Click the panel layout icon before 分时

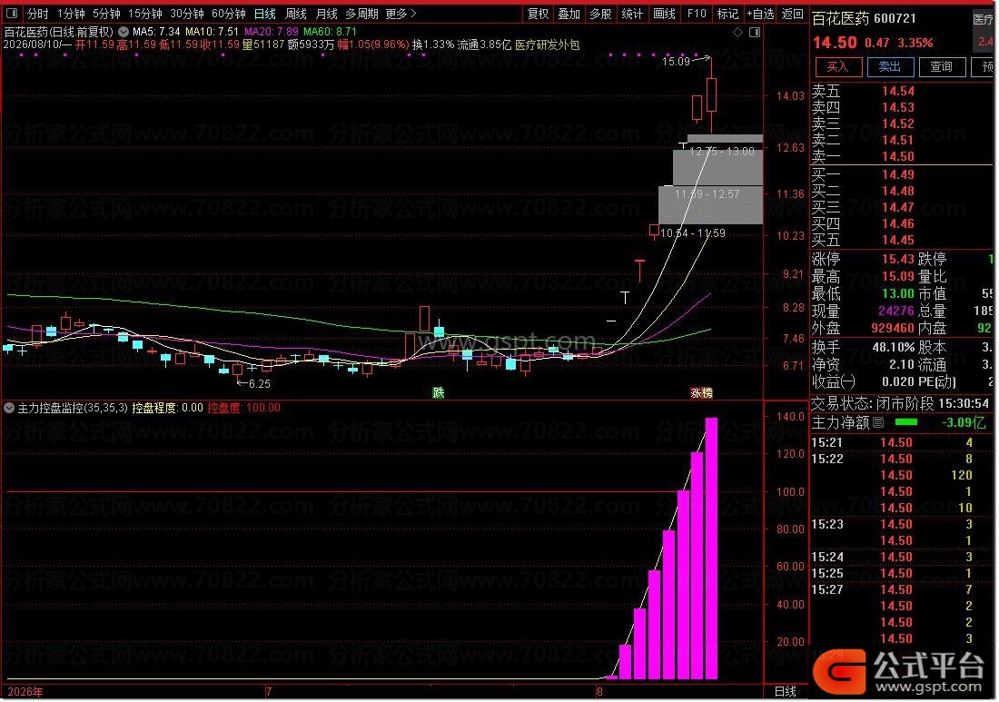pos(12,14)
